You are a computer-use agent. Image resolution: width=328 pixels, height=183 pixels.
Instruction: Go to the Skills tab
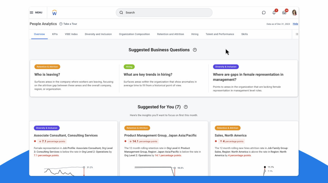tap(244, 34)
